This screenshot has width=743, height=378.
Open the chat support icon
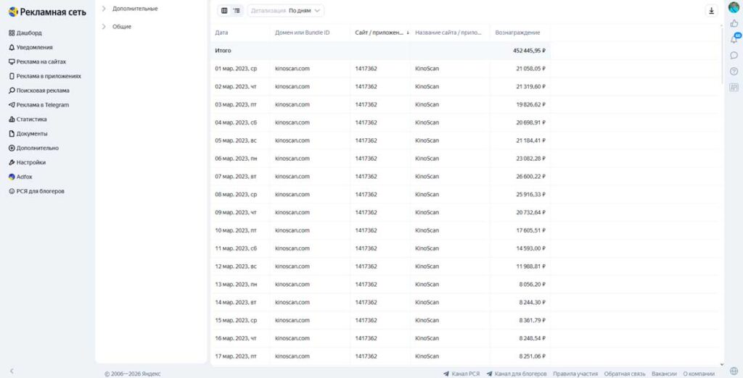point(734,55)
